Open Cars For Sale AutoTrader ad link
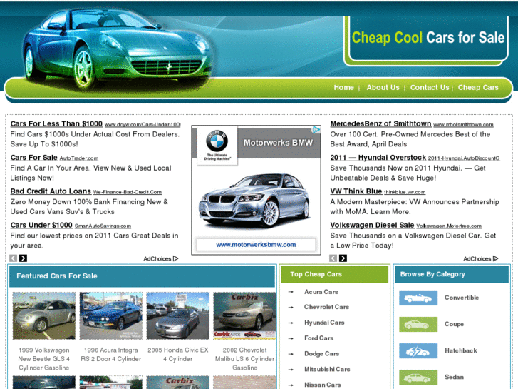The image size is (518, 389). point(34,158)
